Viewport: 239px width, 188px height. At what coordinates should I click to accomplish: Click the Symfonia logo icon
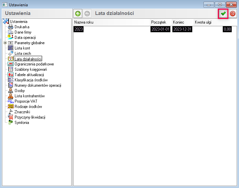[11, 123]
